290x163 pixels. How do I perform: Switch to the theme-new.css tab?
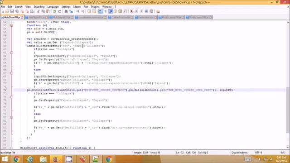coord(146,17)
